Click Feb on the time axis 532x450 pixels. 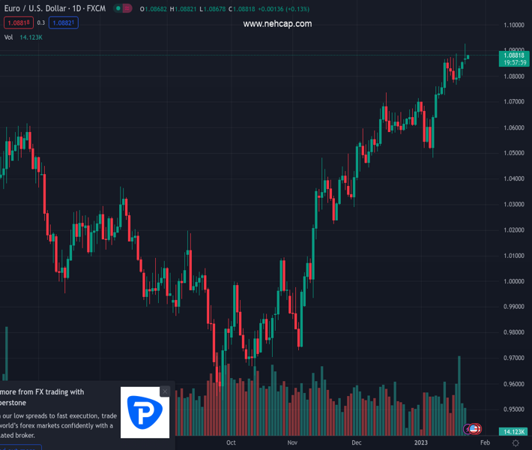tap(484, 443)
